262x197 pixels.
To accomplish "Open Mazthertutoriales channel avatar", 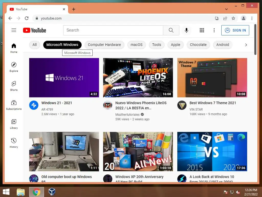I will coord(108,105).
